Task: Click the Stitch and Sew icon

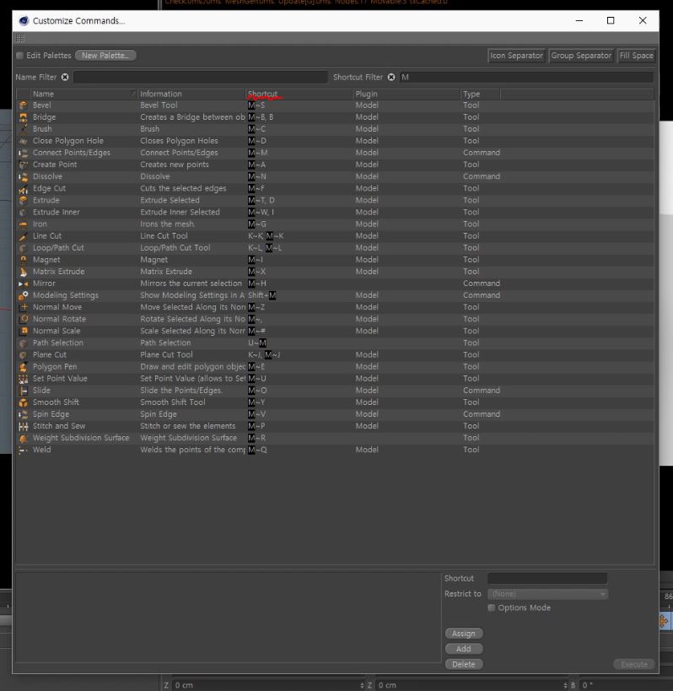Action: click(x=24, y=427)
